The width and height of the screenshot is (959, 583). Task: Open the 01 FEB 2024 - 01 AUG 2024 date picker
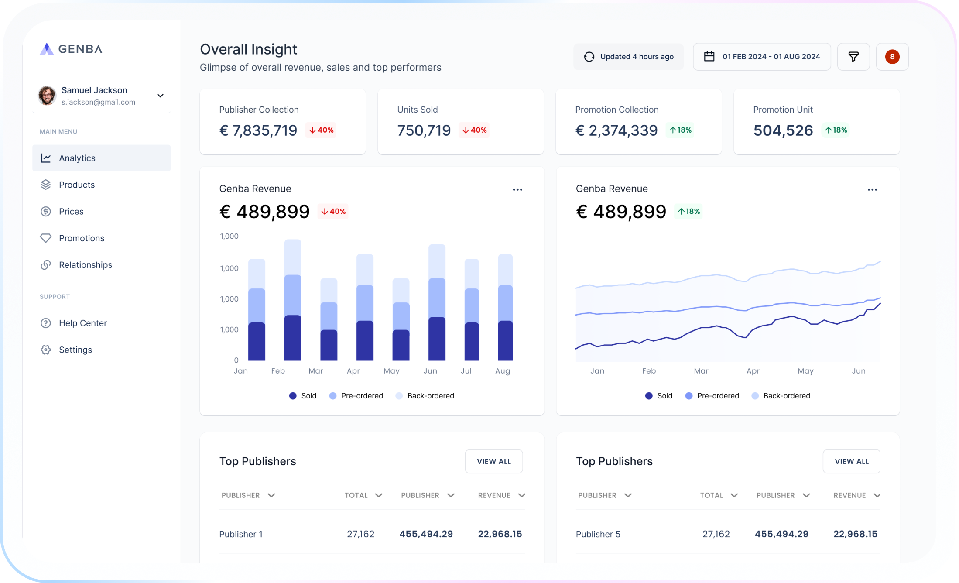click(x=762, y=57)
